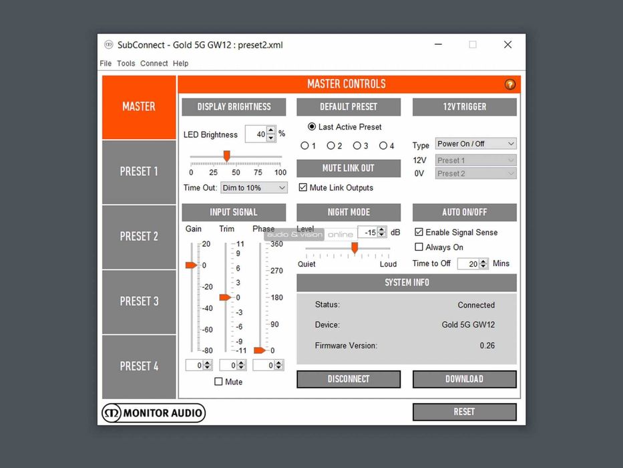Select default preset 1 radio button
This screenshot has height=468, width=623.
click(304, 146)
